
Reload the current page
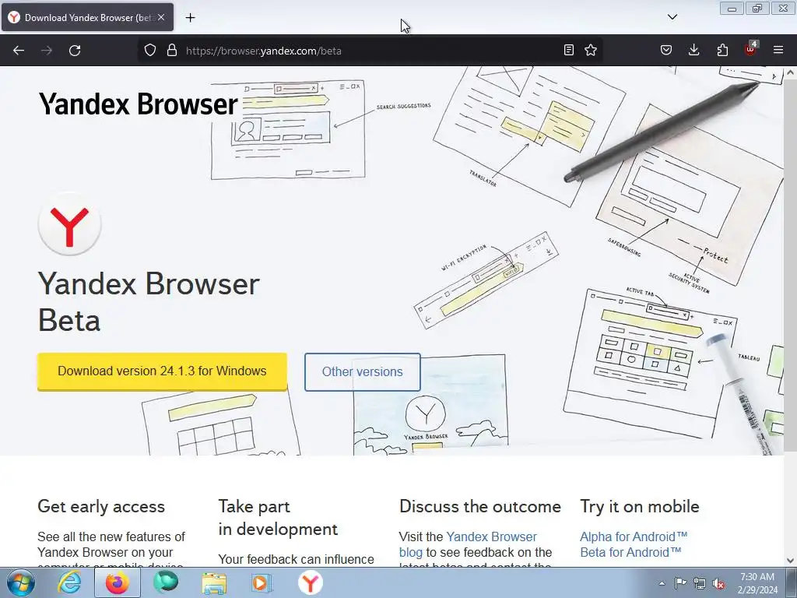(75, 51)
